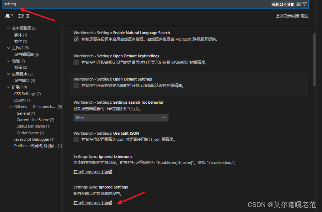The width and height of the screenshot is (322, 212).
Task: Open the Settings Search Toc Behavior dropdown
Action: (x=121, y=118)
